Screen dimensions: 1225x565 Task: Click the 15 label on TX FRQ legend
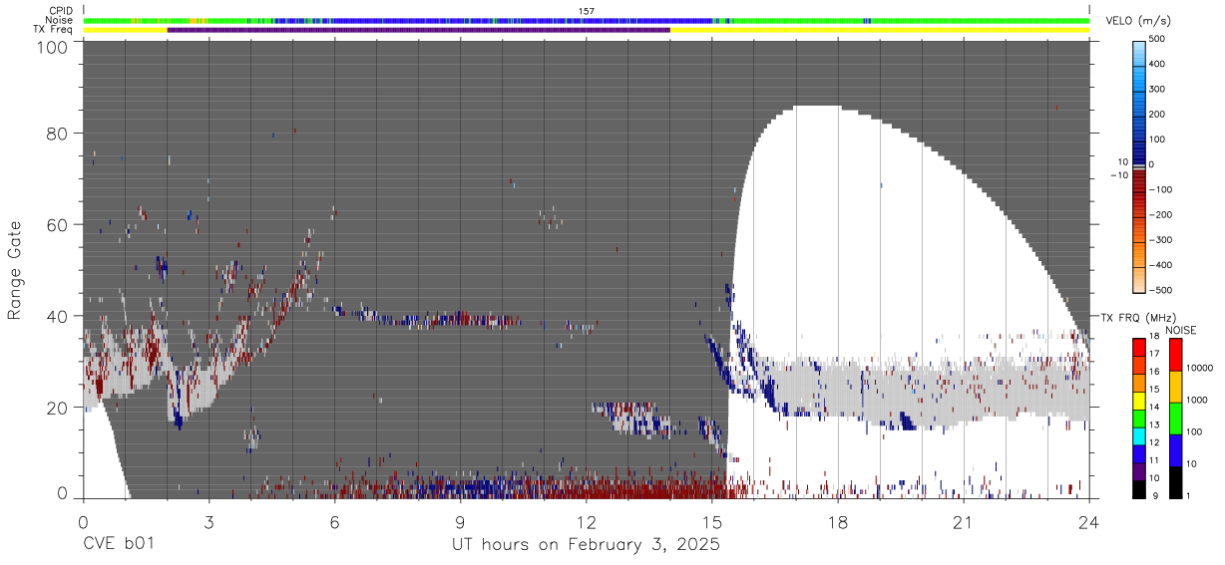(1152, 391)
